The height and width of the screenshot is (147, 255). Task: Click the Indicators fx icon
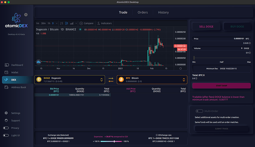(98, 23)
